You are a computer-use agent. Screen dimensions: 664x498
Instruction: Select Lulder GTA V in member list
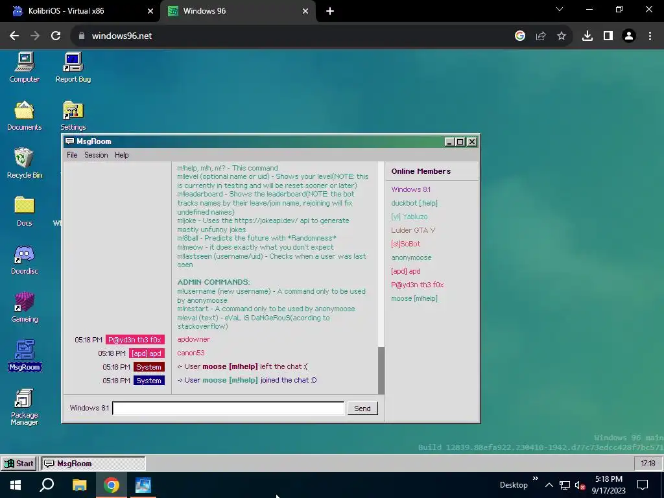pos(413,230)
